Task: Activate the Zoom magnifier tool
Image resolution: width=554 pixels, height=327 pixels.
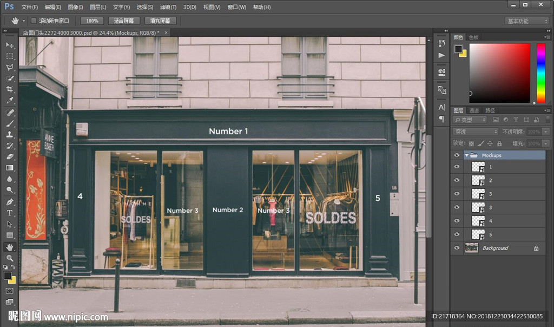Action: [x=10, y=258]
